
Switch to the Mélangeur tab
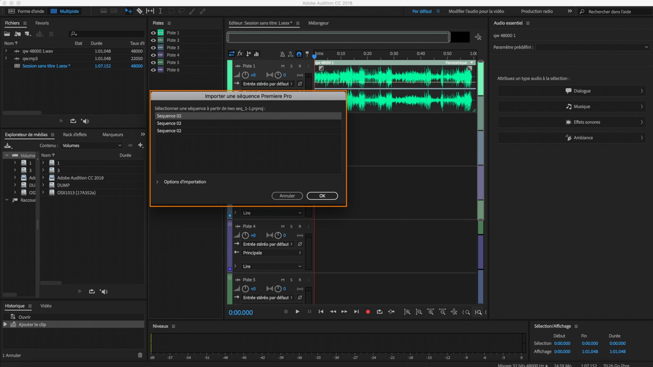318,23
